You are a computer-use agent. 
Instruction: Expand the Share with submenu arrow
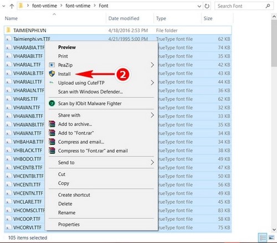coord(152,115)
